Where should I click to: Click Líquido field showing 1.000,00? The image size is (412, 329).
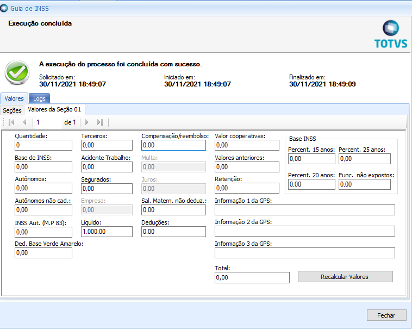pyautogui.click(x=107, y=232)
